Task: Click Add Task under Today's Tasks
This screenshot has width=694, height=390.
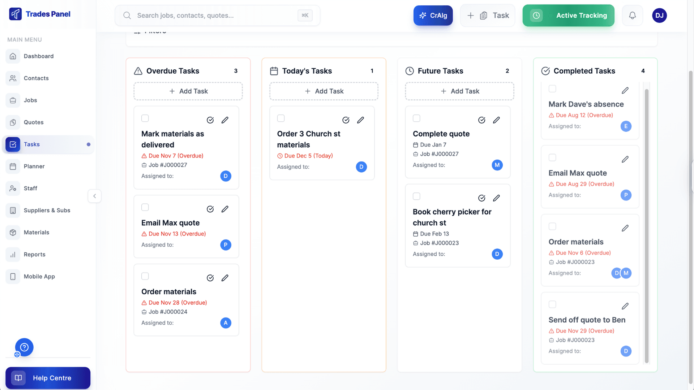Action: click(x=324, y=91)
